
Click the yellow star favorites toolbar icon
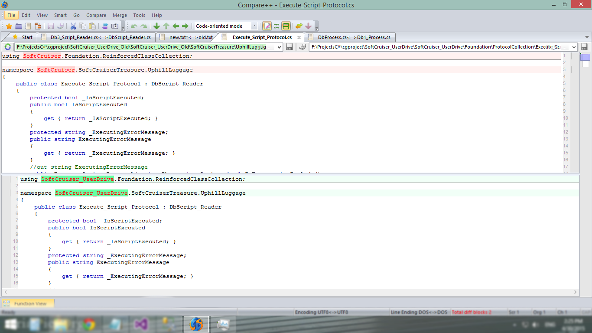click(x=9, y=26)
